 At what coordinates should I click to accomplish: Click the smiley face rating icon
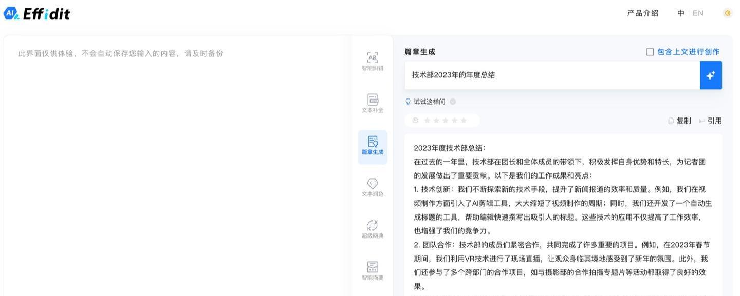tap(415, 121)
